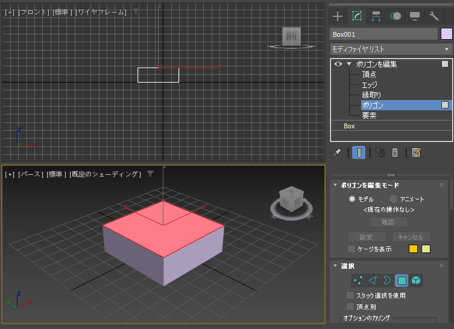Click the grip handle of ポリゴンを編集モード rollout

tap(441, 184)
